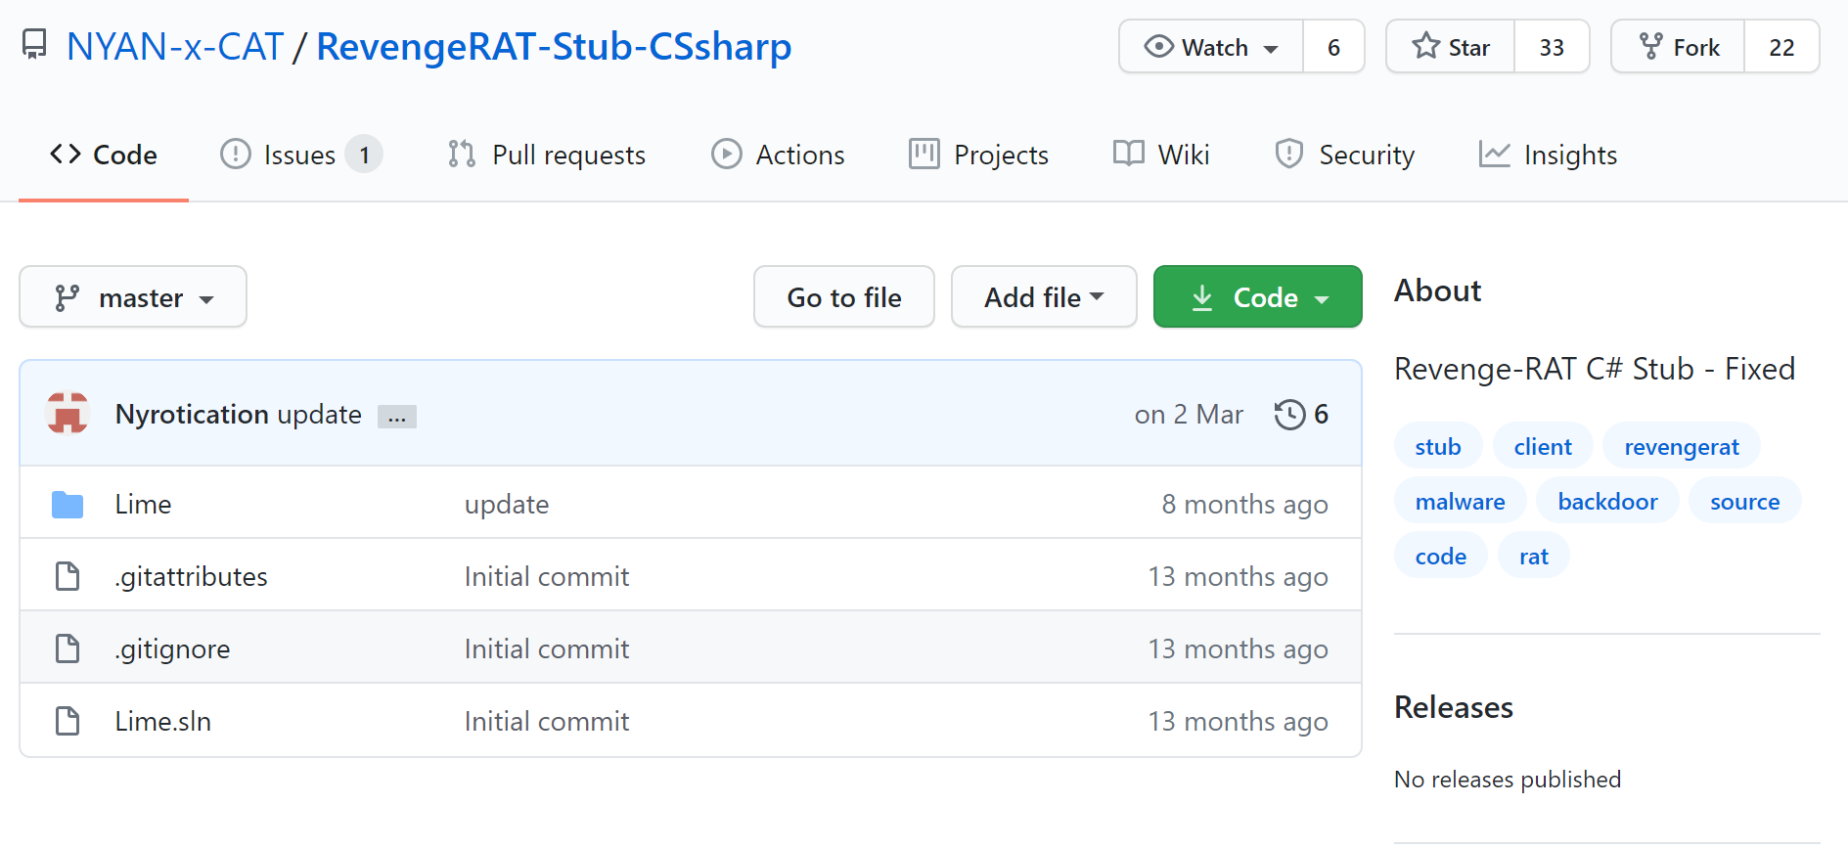Image resolution: width=1848 pixels, height=849 pixels.
Task: Star this repository
Action: 1451,47
